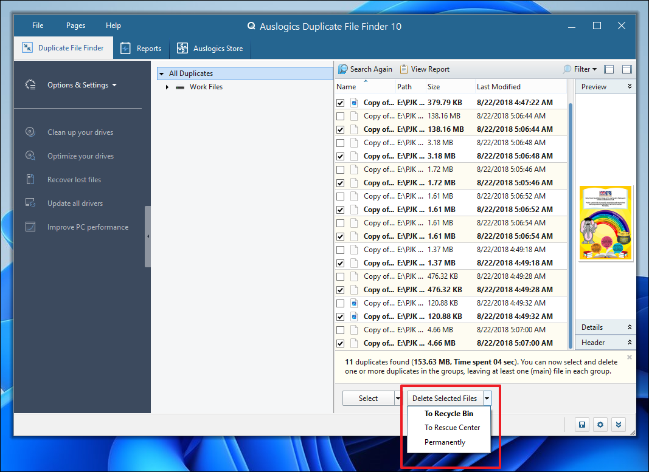
Task: Click the Select button
Action: [368, 398]
